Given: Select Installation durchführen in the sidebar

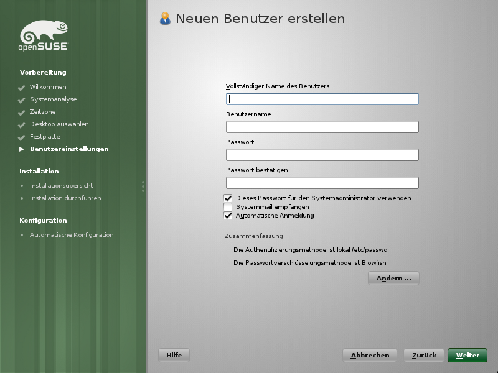Looking at the screenshot, I should (65, 198).
